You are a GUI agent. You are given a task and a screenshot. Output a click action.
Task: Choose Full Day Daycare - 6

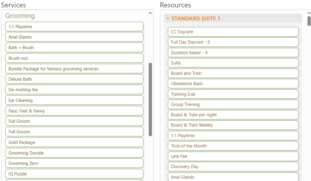233,42
